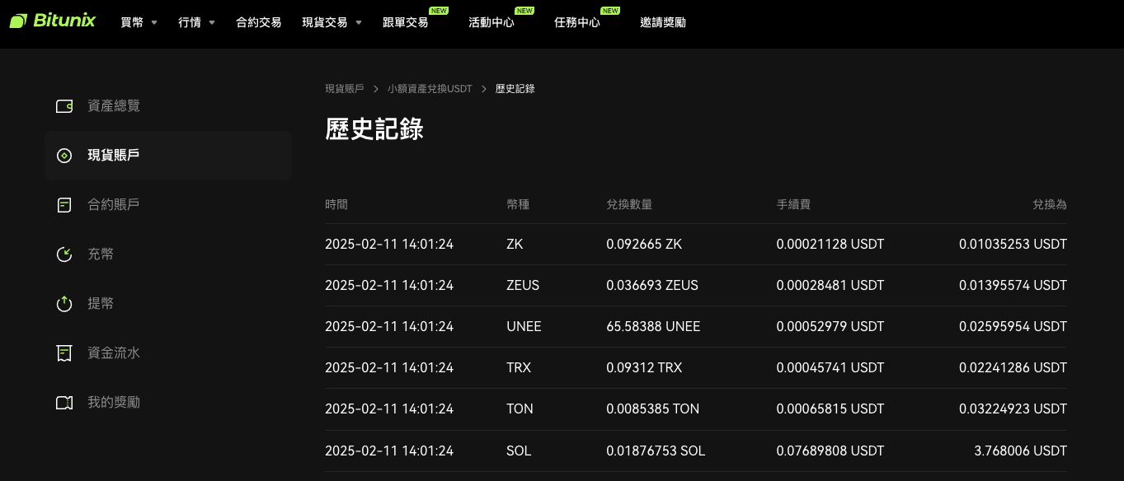1124x481 pixels.
Task: Click the 兌換為 column header
Action: click(1050, 204)
